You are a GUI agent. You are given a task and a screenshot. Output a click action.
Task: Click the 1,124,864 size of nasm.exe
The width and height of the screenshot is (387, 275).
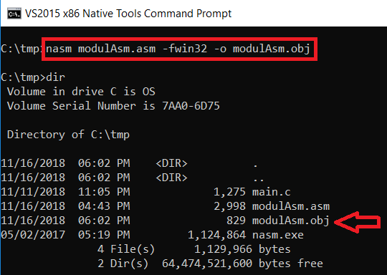coord(216,235)
